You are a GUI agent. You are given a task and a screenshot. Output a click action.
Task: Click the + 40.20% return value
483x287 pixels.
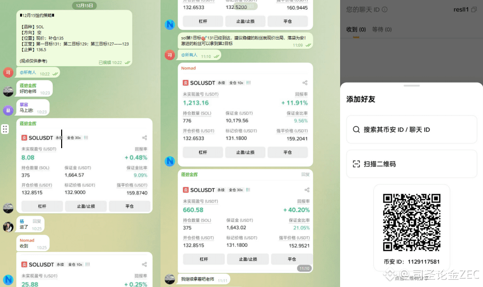[x=297, y=210]
